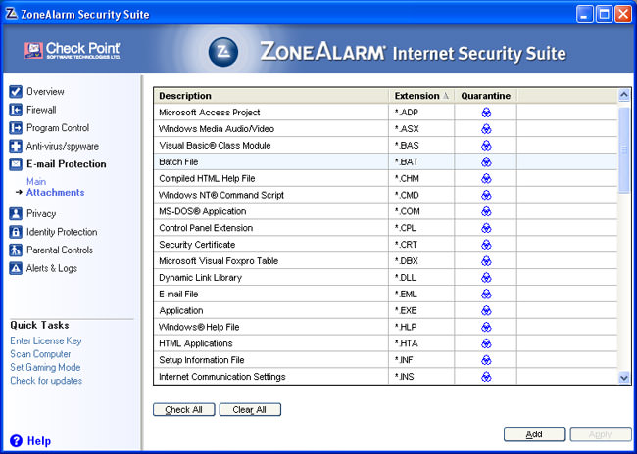The height and width of the screenshot is (454, 637).
Task: Open the Firewall section
Action: click(41, 110)
